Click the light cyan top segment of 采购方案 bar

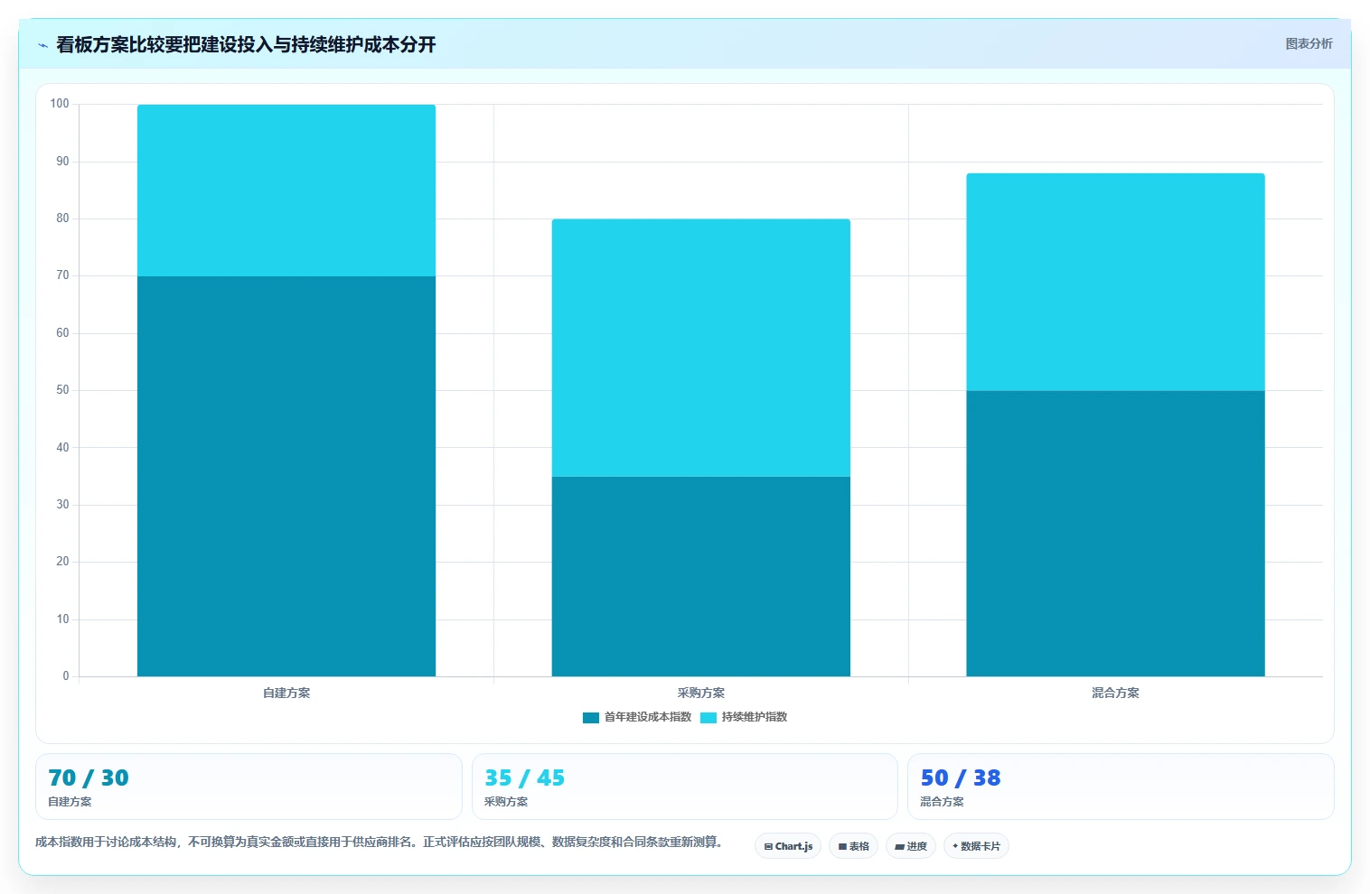pyautogui.click(x=701, y=348)
